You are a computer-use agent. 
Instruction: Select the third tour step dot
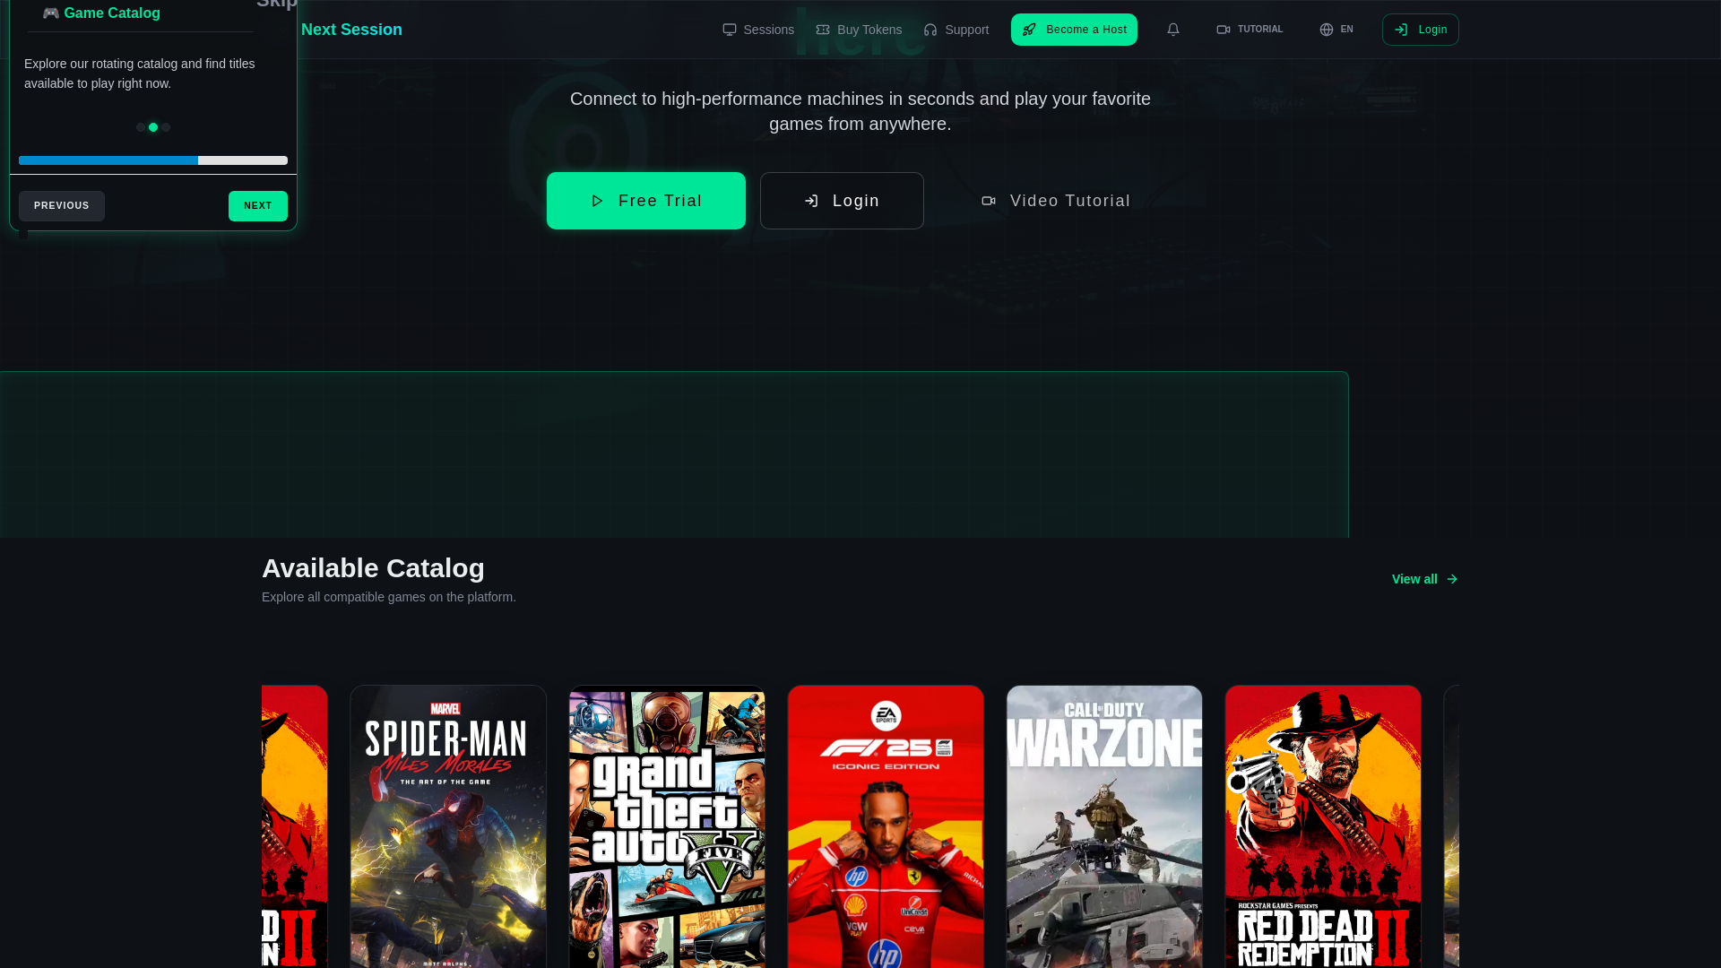tap(166, 127)
